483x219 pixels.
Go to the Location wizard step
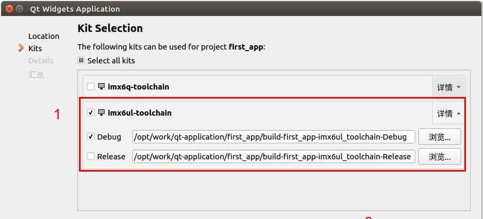(44, 36)
